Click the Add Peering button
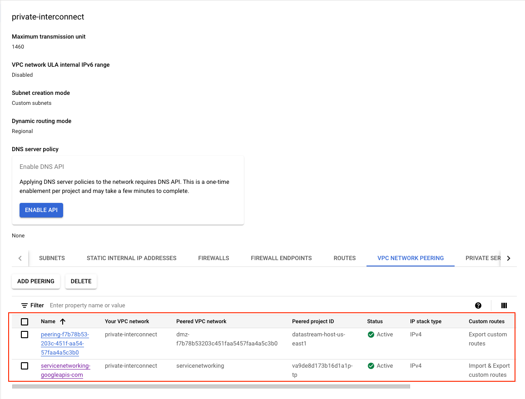Screen dimensions: 525x399 click(36, 281)
